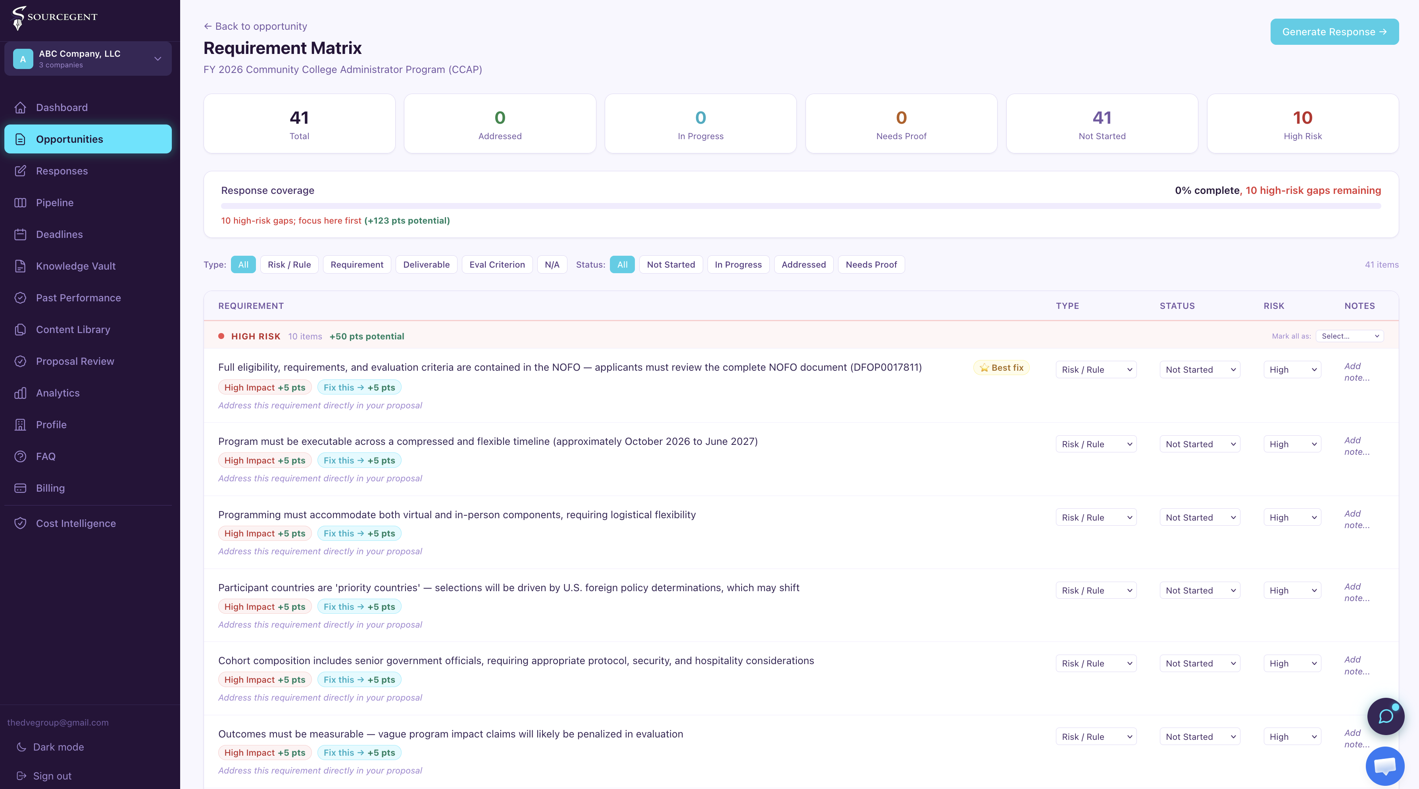Open Type dropdown for virtual and in-person row

coord(1096,517)
